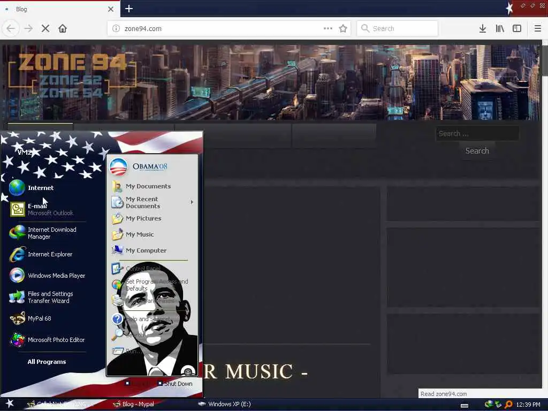Open the Library bookmarks menu

[x=500, y=28]
